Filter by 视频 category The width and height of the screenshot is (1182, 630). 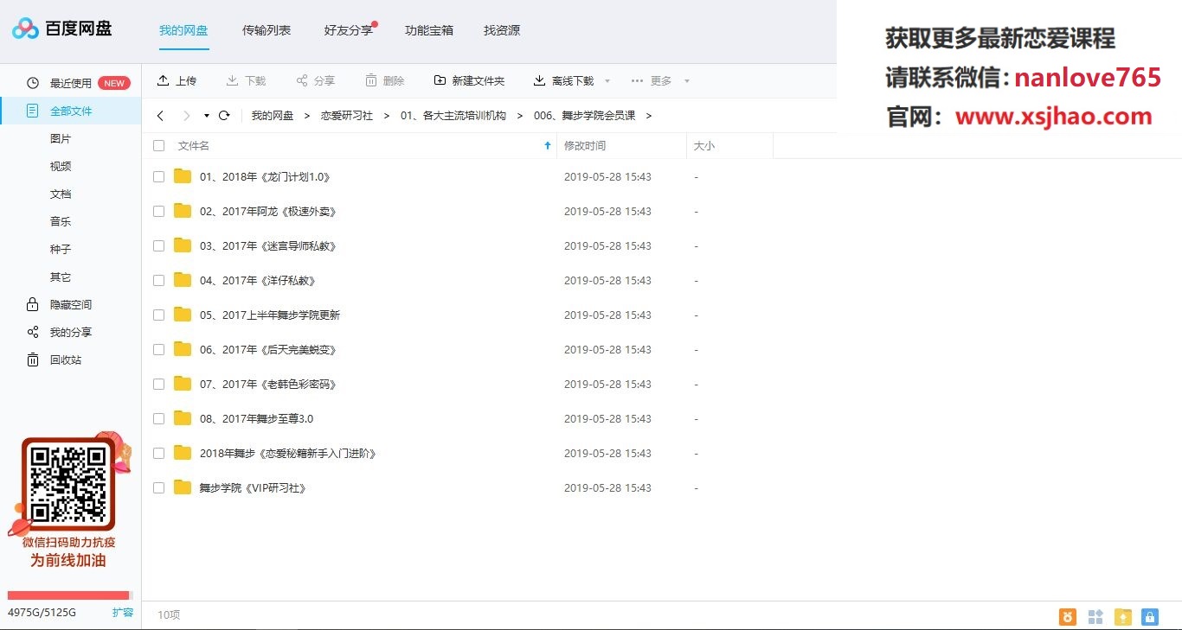tap(61, 166)
